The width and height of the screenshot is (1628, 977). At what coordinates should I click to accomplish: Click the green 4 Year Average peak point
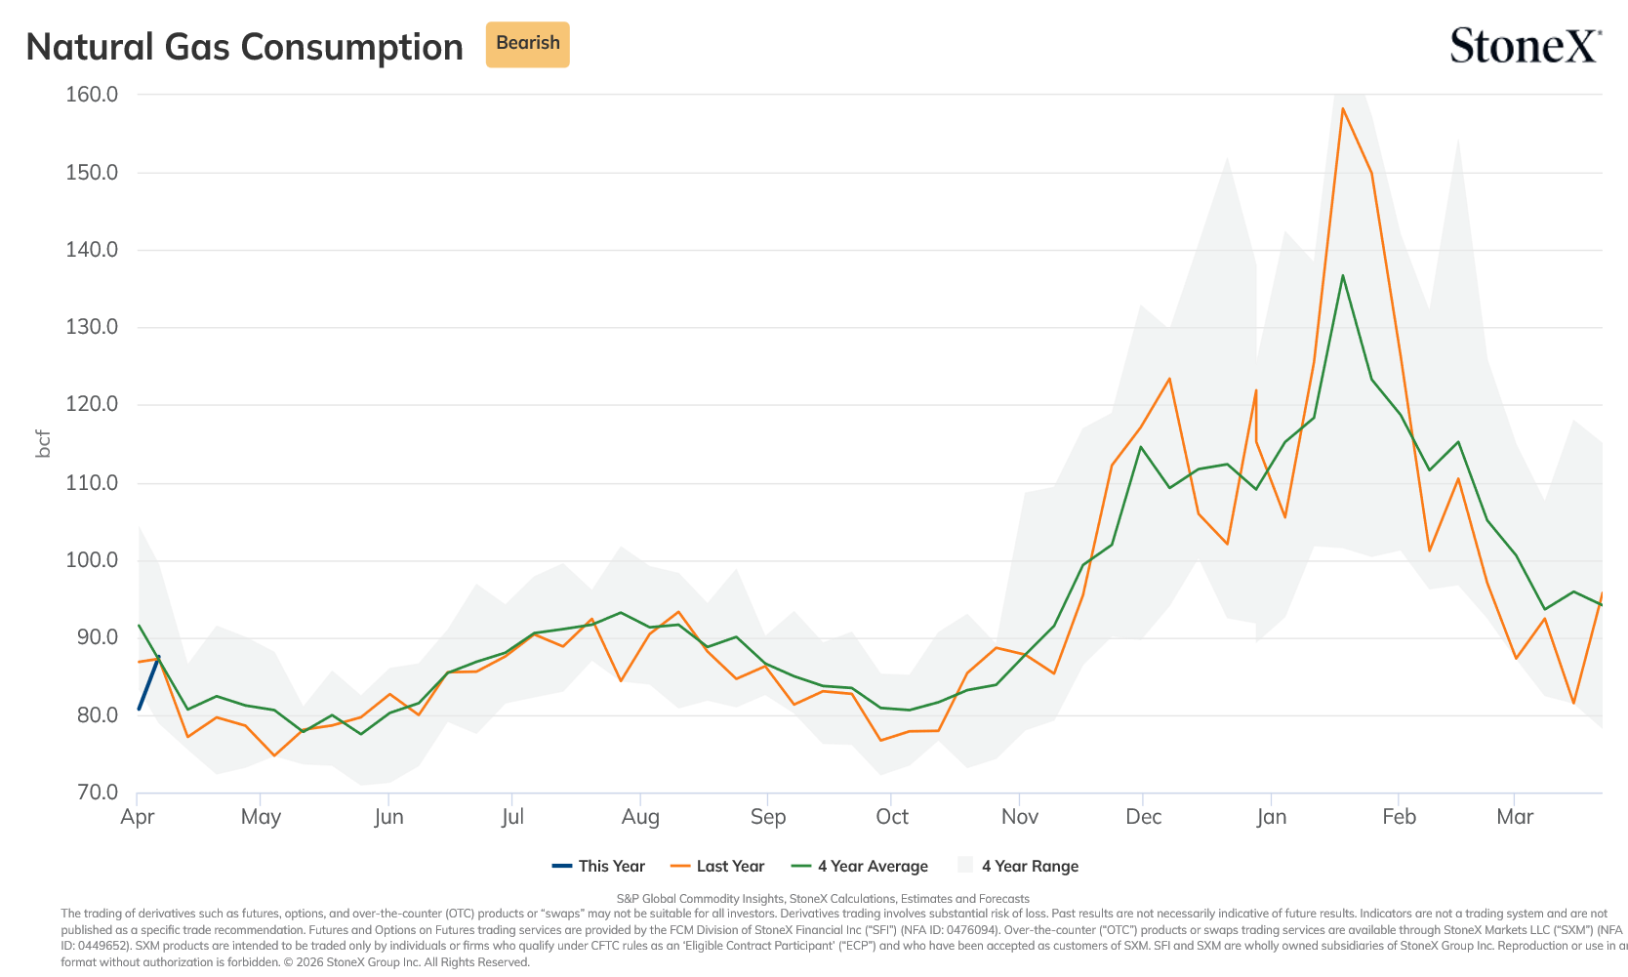(1343, 275)
